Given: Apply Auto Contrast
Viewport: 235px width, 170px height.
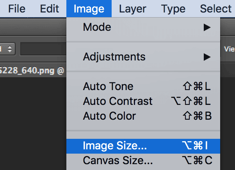Looking at the screenshot, I should coord(143,101).
